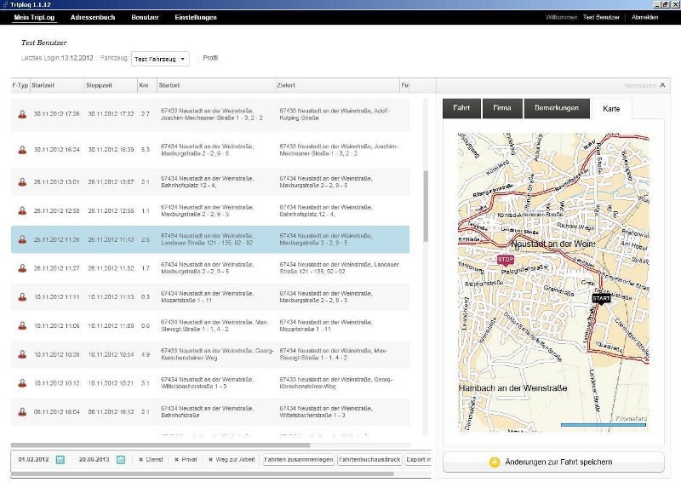The image size is (681, 488).
Task: Click Änderungen zur Fahrt speichern button
Action: point(553,462)
